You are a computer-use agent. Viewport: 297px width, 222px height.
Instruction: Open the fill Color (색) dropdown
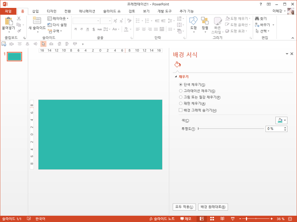[x=281, y=120]
